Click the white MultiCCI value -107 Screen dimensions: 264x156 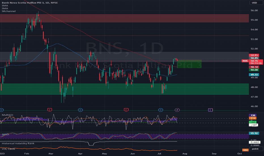[254, 125]
